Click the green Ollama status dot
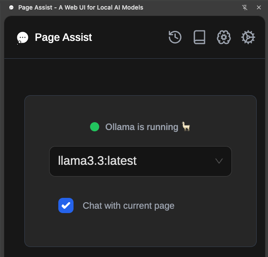This screenshot has height=257, width=268. tap(94, 127)
